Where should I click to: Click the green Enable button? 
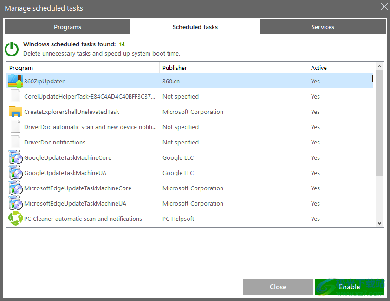click(350, 287)
